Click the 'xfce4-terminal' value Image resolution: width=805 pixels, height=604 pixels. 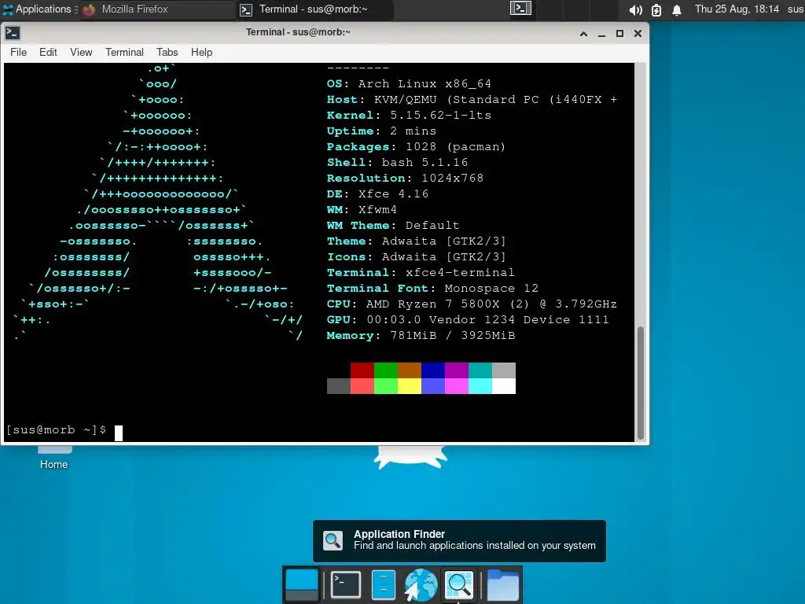coord(460,273)
